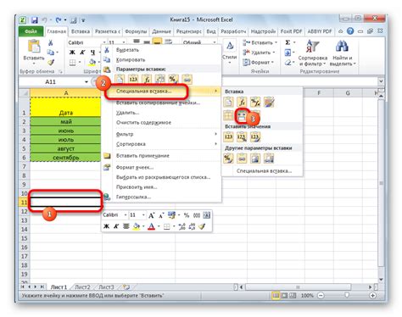Image resolution: width=402 pixels, height=317 pixels.
Task: Click the Paste Link icon under Другие параметры вставки
Action: pyautogui.click(x=242, y=158)
